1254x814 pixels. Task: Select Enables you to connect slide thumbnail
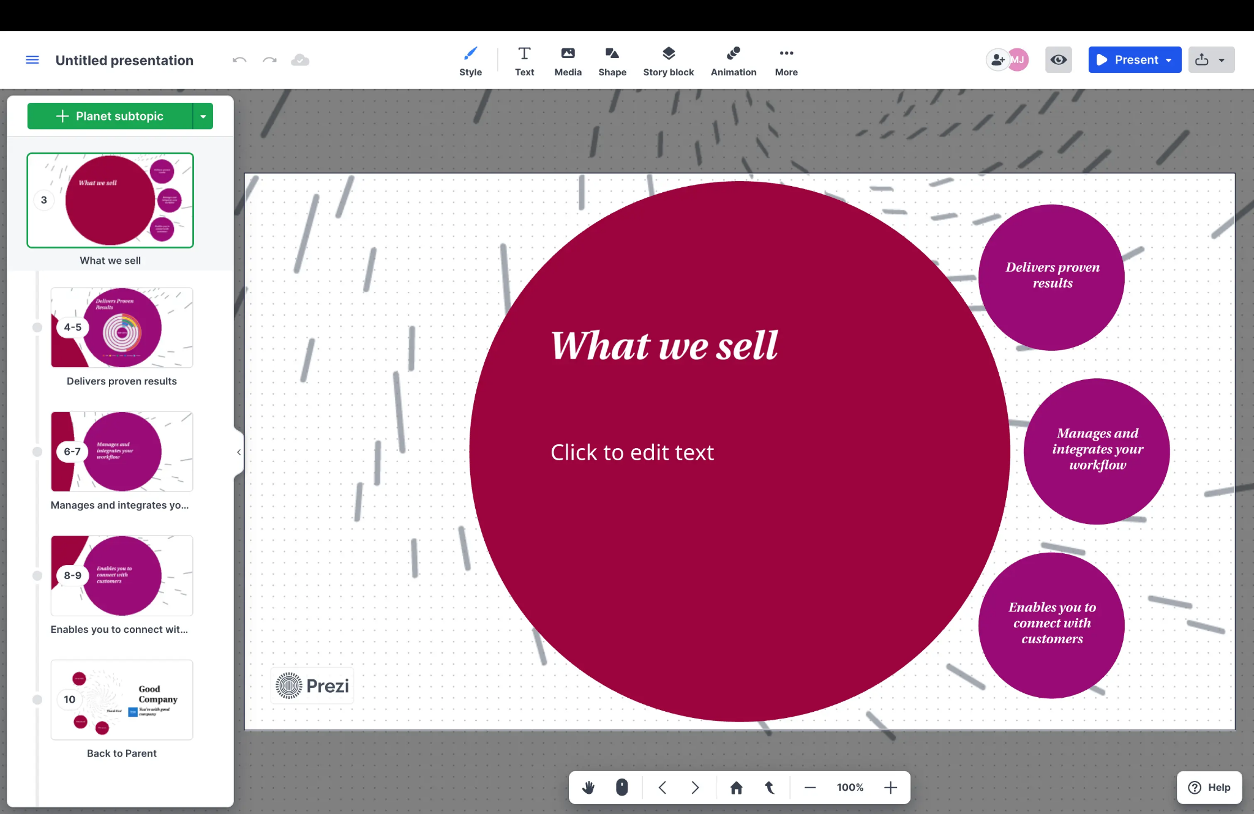click(122, 576)
